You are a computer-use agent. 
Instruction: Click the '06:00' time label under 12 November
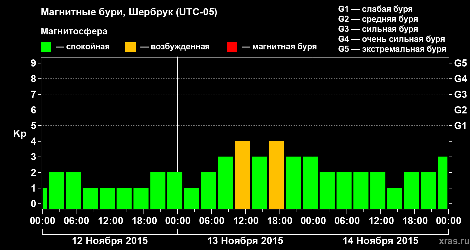76,221
